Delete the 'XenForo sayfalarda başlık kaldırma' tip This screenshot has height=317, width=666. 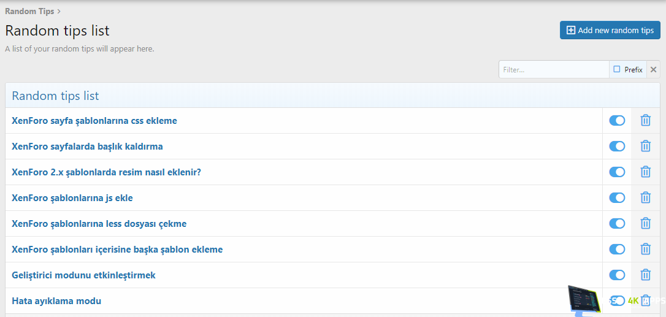coord(645,147)
